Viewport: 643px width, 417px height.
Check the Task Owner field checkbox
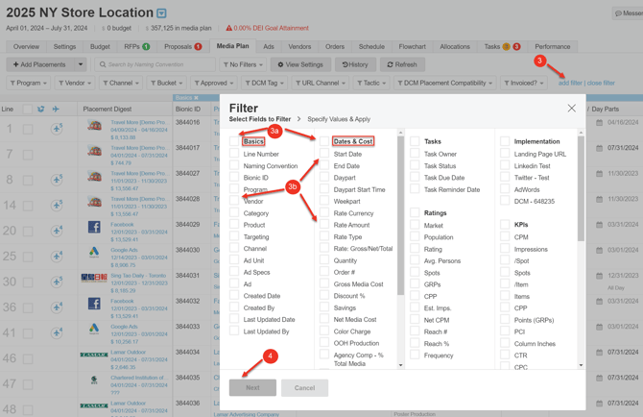pyautogui.click(x=415, y=153)
